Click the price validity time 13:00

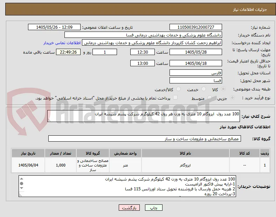tap(143, 63)
